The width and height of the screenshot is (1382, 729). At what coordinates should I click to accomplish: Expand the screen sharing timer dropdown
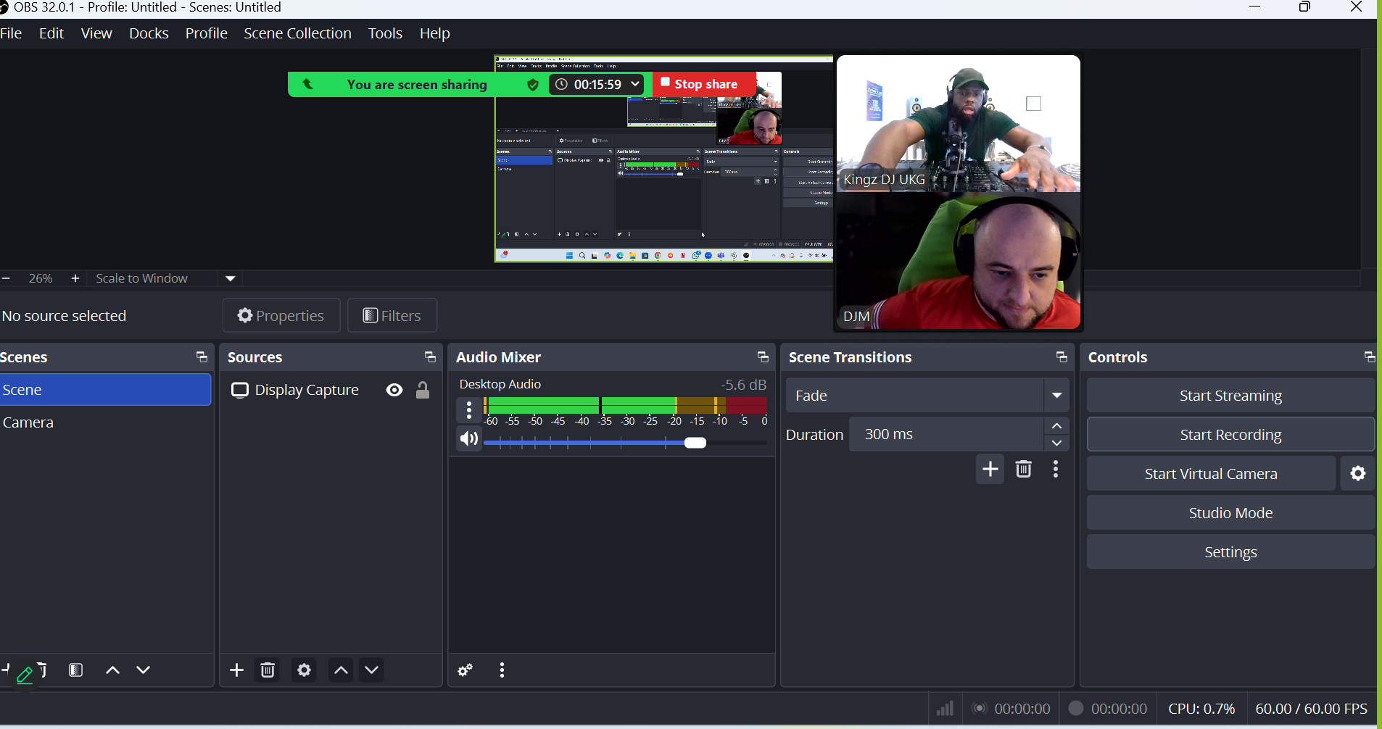click(x=635, y=84)
